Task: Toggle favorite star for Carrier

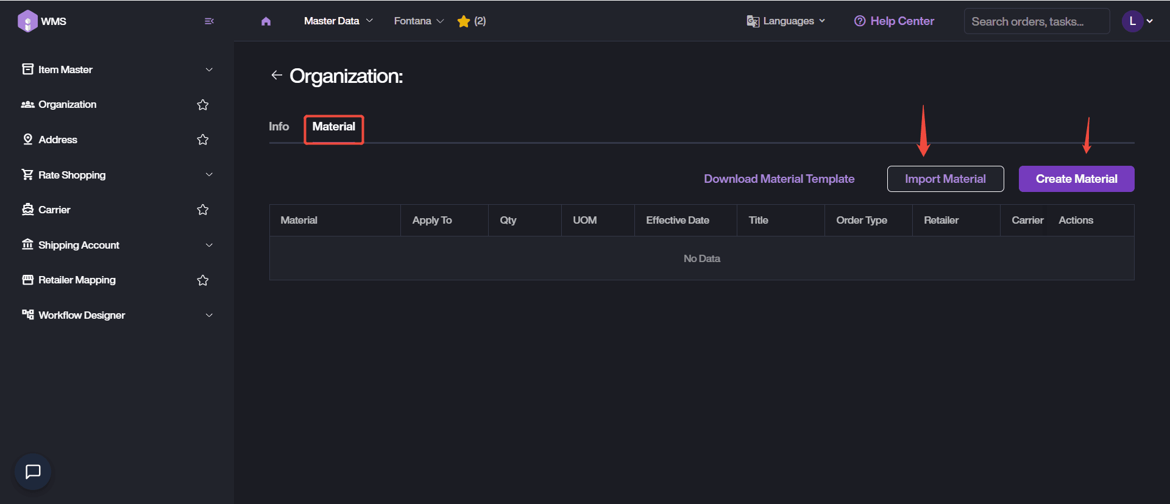Action: [x=203, y=210]
